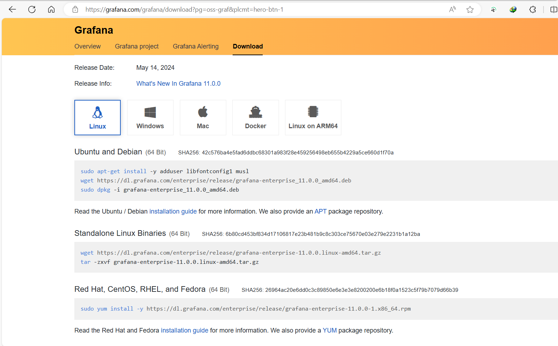Add this page to favorites

[470, 10]
